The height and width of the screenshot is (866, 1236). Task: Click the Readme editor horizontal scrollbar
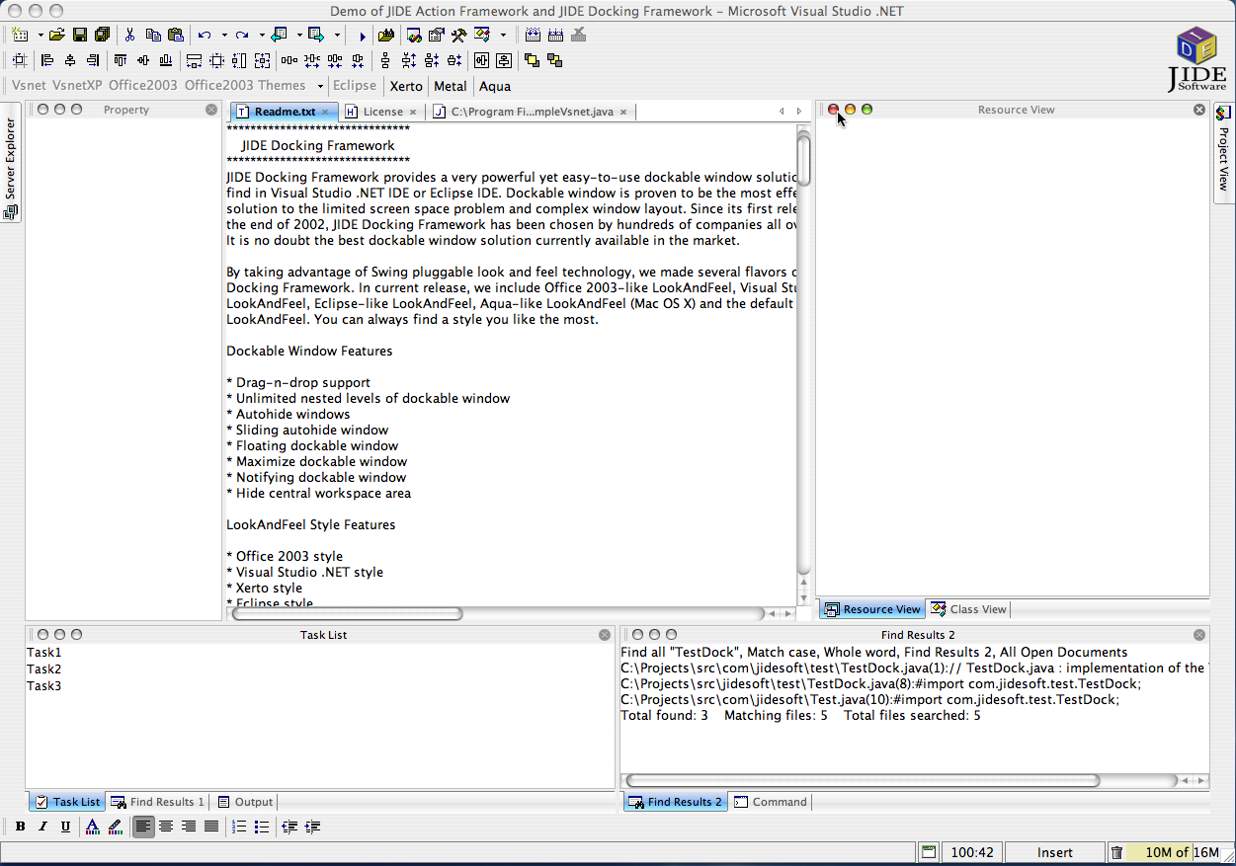click(x=510, y=613)
